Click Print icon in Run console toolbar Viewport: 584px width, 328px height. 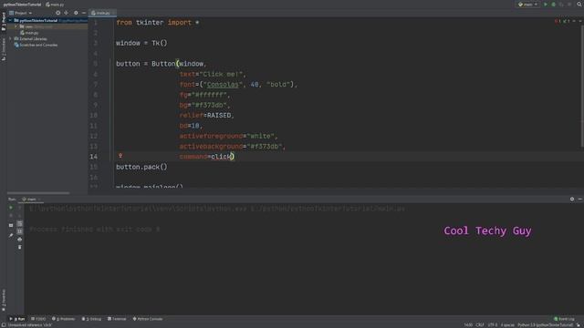[20, 240]
